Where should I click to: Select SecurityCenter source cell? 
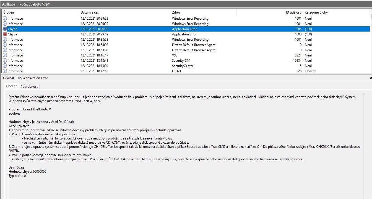183,66
